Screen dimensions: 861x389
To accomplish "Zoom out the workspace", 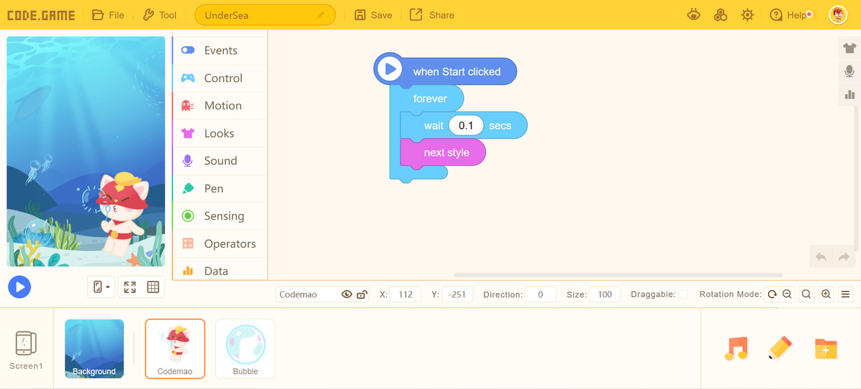I will click(x=787, y=295).
